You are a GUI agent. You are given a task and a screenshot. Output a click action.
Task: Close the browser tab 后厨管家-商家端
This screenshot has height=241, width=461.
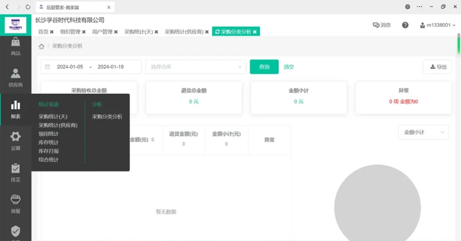click(109, 7)
